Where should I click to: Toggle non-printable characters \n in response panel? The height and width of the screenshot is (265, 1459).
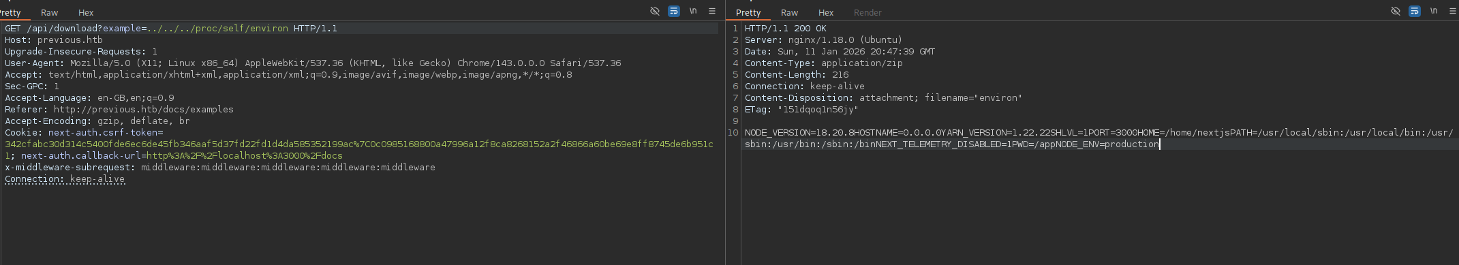(1434, 11)
